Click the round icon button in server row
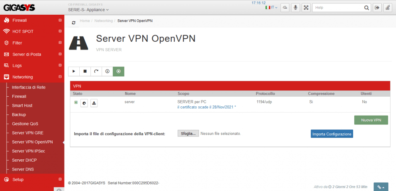The image size is (396, 191). tap(84, 103)
